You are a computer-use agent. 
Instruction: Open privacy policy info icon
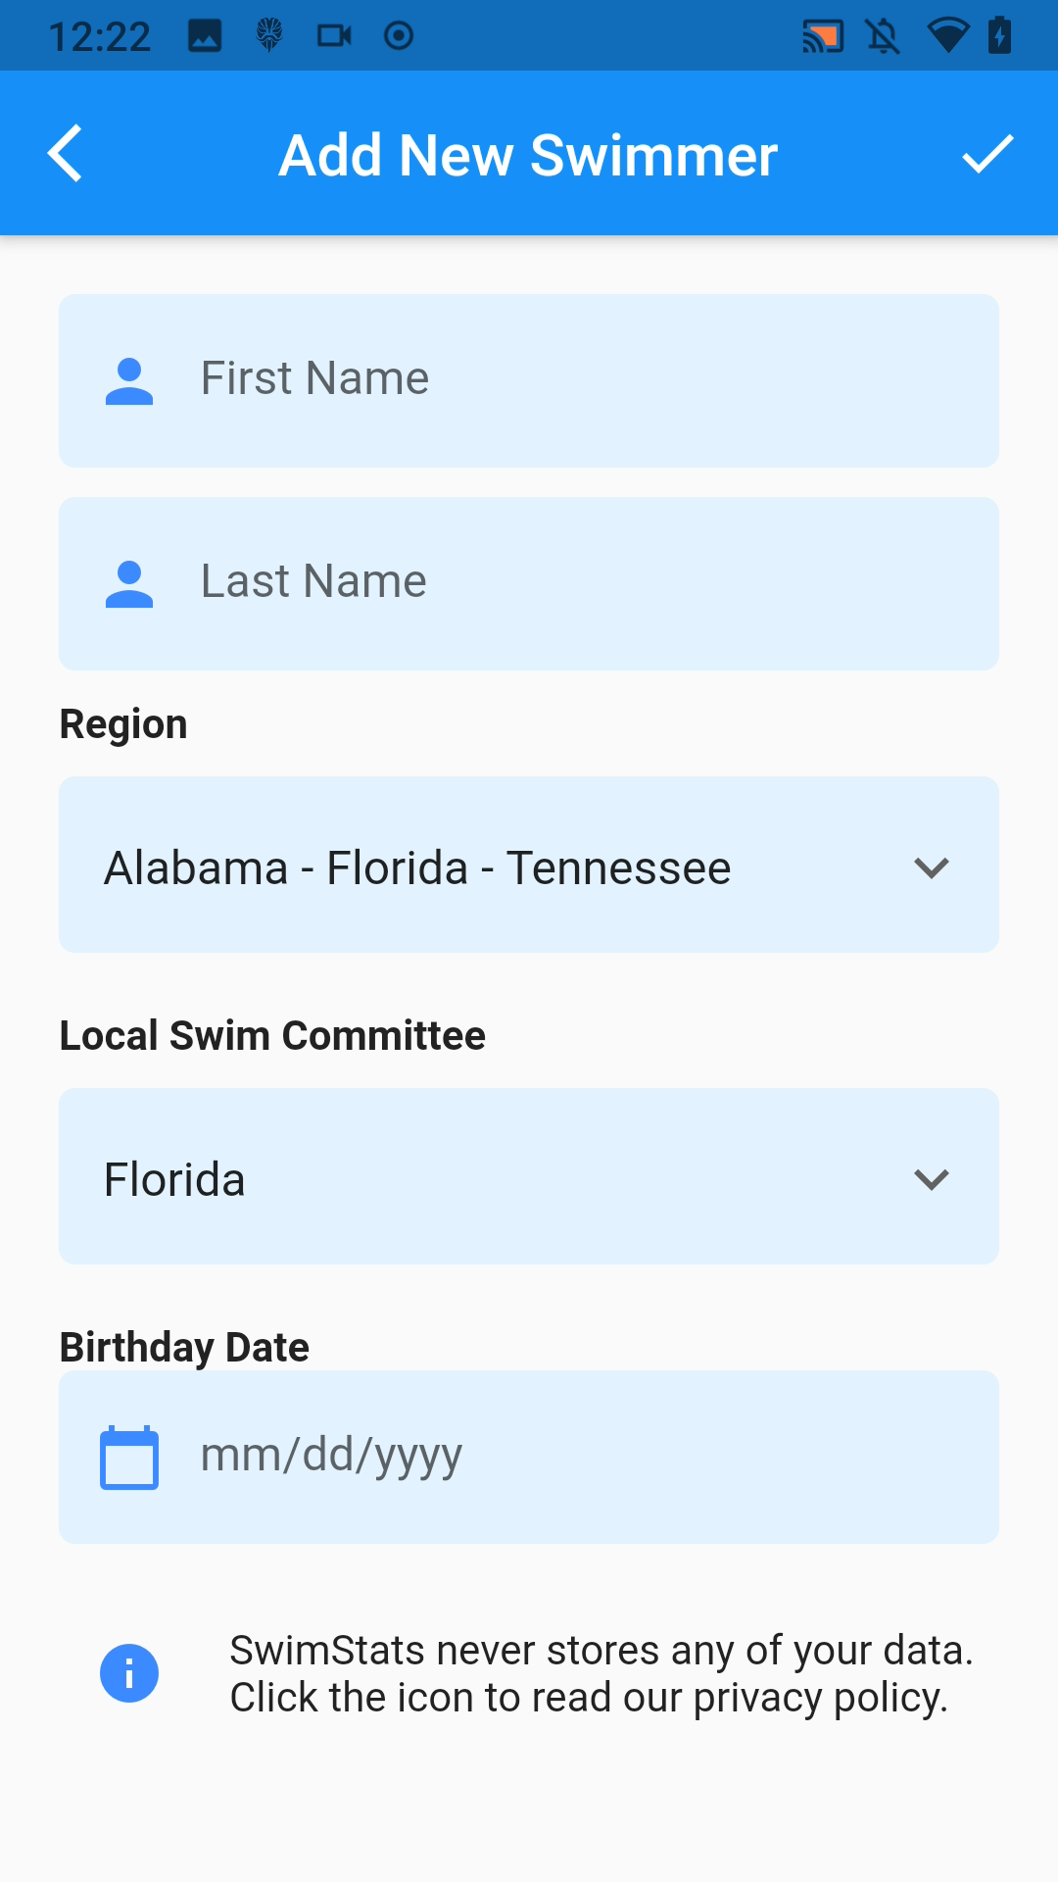129,1673
